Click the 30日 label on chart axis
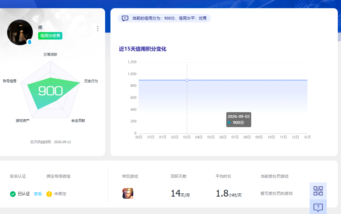 (139, 137)
